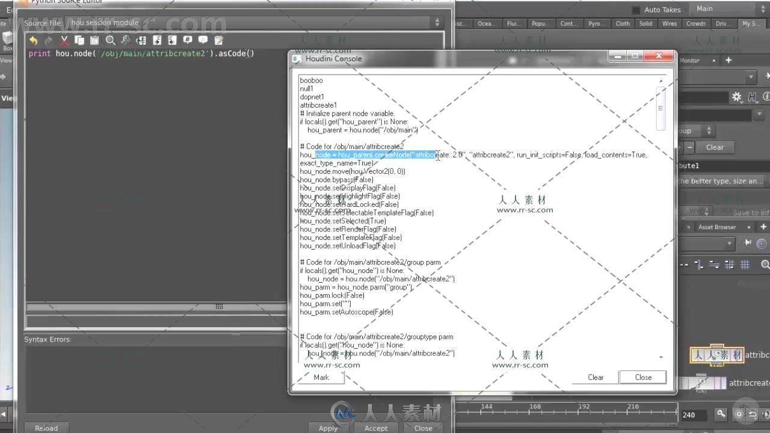
Task: Open the Group type spinner dropdown
Action: (x=709, y=131)
